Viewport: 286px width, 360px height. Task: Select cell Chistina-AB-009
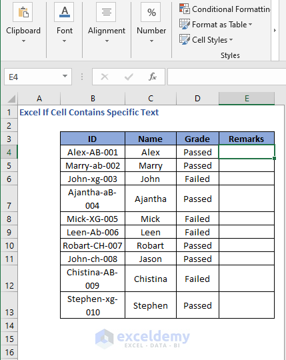(93, 279)
